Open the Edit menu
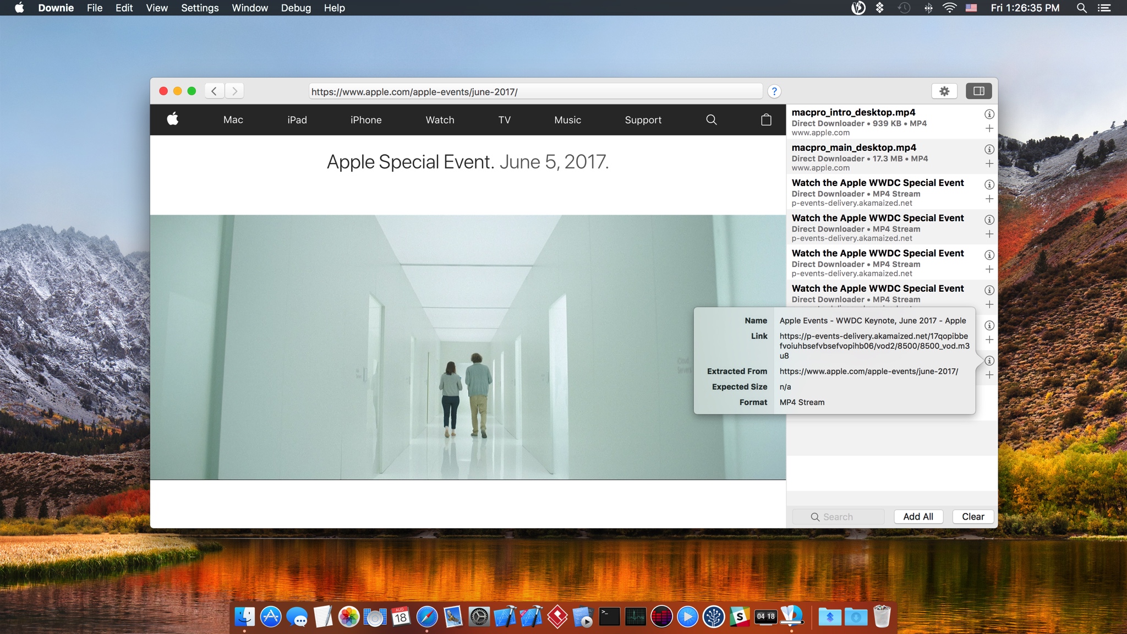1127x634 pixels. (124, 8)
